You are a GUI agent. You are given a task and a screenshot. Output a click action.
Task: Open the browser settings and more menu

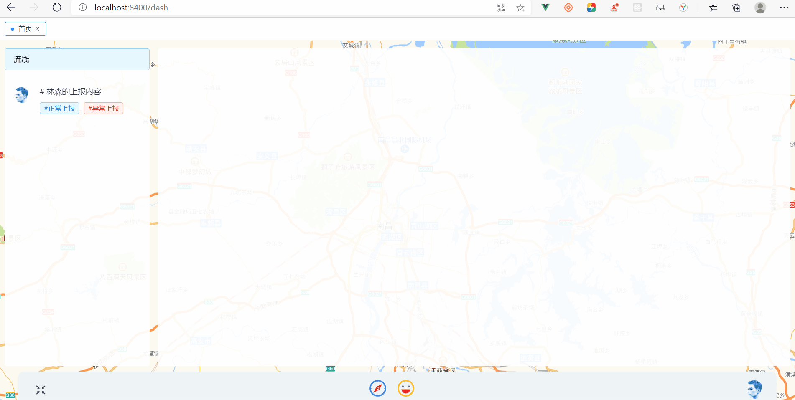coord(784,8)
